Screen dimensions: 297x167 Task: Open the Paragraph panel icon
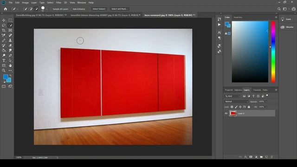click(219, 38)
